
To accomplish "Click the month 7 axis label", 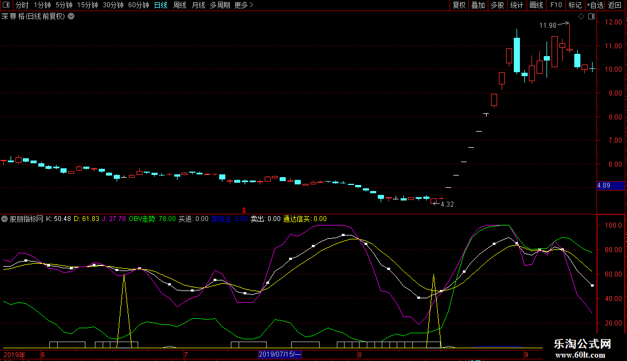I will [186, 354].
